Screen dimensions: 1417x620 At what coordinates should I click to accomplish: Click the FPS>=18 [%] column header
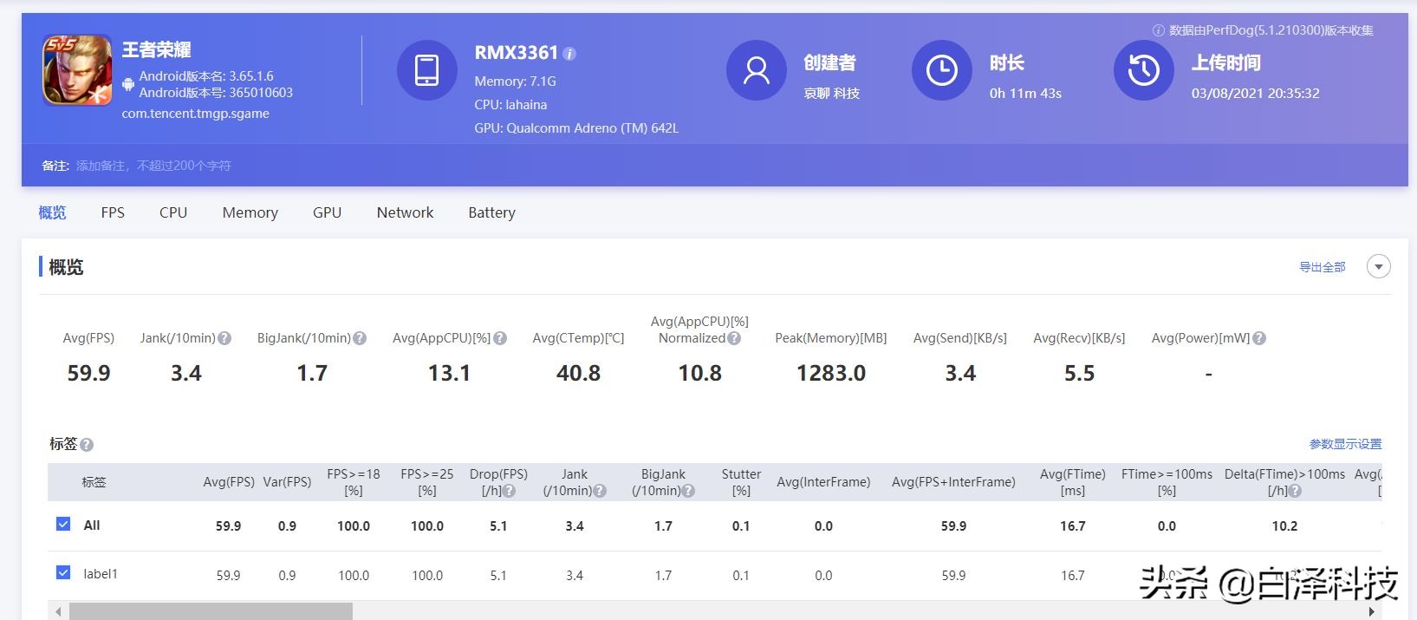click(x=354, y=482)
